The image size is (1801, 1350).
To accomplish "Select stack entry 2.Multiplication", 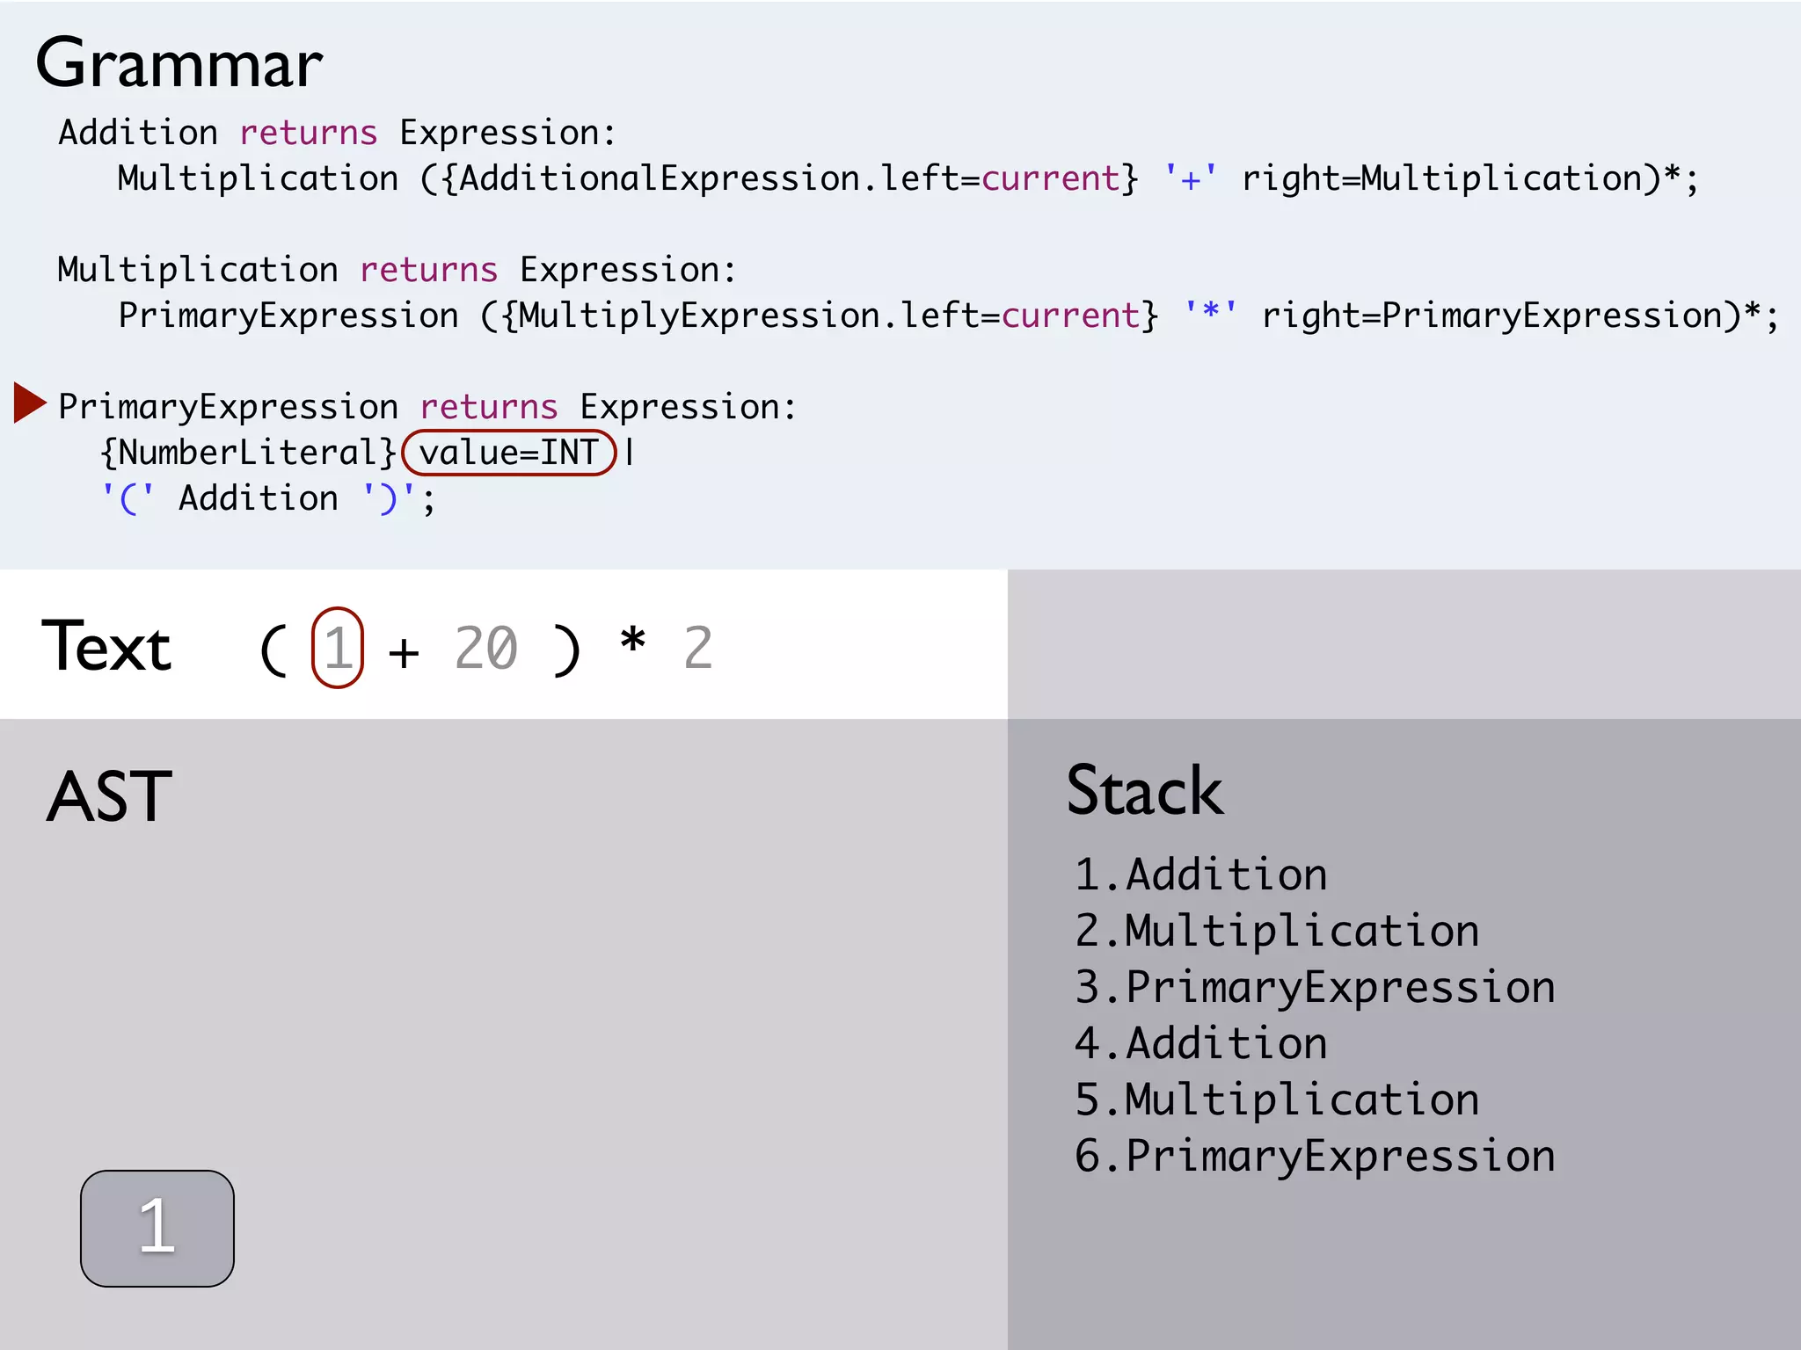I will (x=1277, y=931).
